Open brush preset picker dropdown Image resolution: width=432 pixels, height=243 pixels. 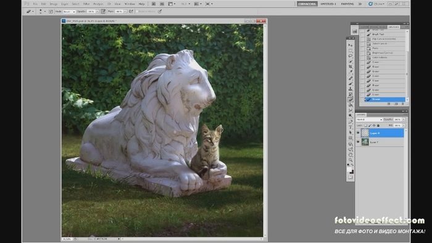point(45,12)
